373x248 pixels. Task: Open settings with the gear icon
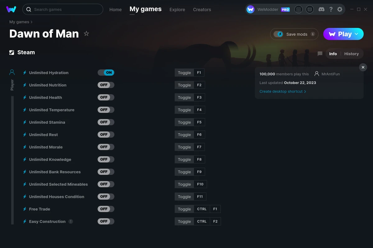click(x=340, y=9)
